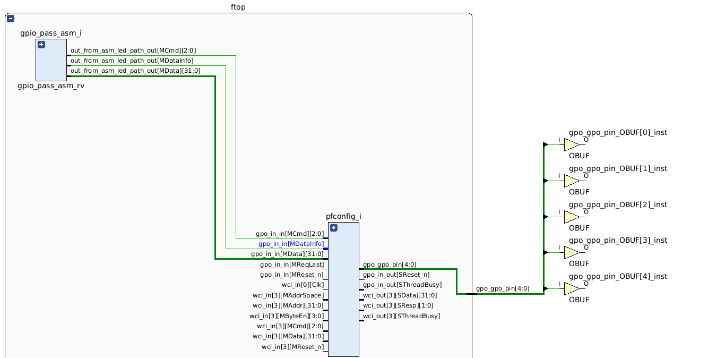Click the gpio_pass_asm_rv module name
This screenshot has height=358, width=708.
tap(51, 86)
